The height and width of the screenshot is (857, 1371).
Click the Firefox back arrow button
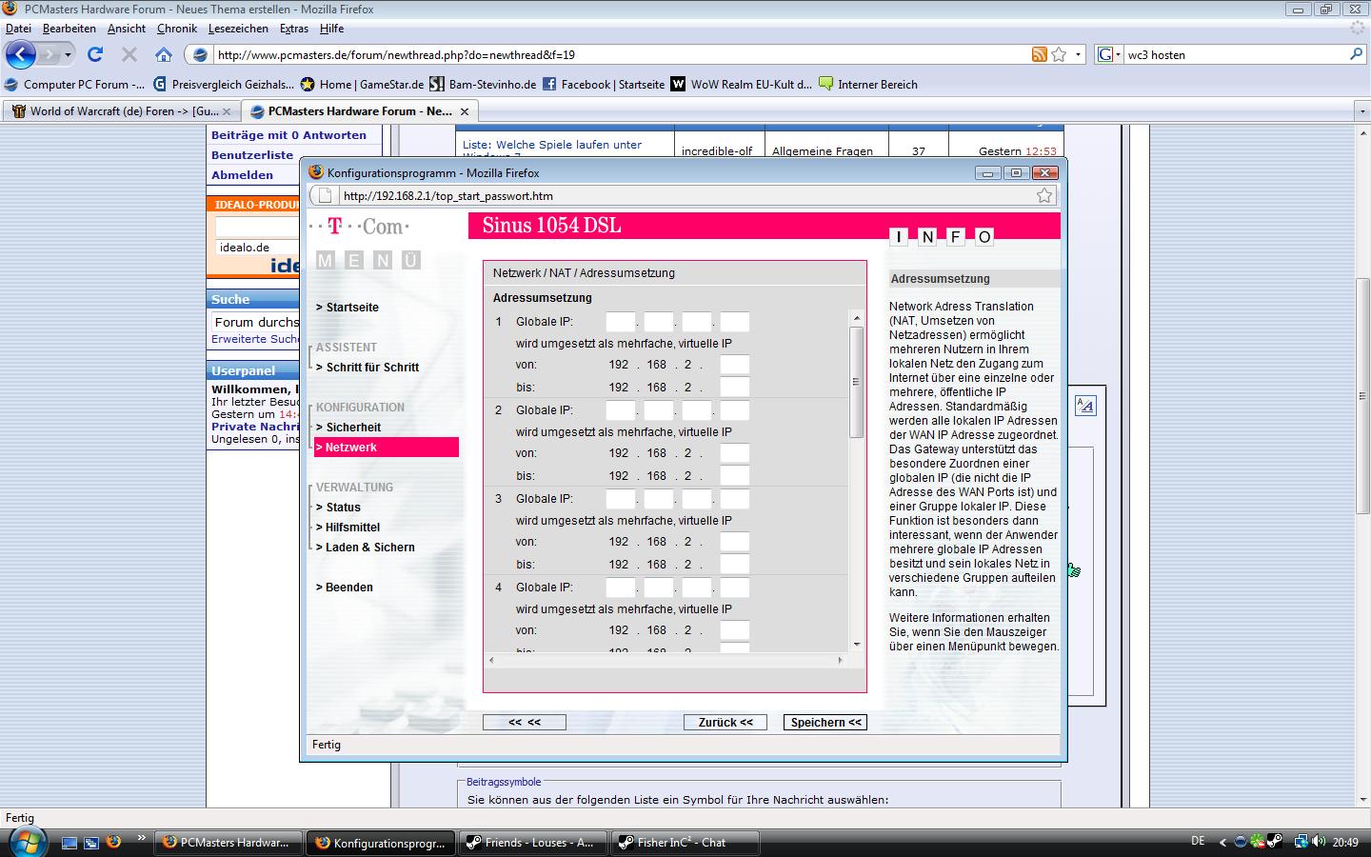click(21, 54)
